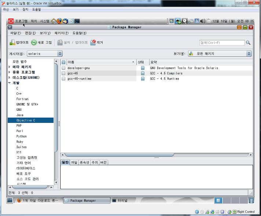Open the 도움말(H) menu in Package Manager

(x=80, y=33)
